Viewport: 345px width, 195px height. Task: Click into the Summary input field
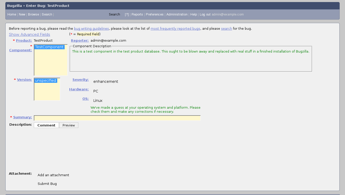[x=117, y=118]
